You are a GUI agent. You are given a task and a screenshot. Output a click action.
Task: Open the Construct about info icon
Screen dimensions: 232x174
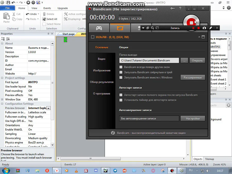[x=229, y=8]
